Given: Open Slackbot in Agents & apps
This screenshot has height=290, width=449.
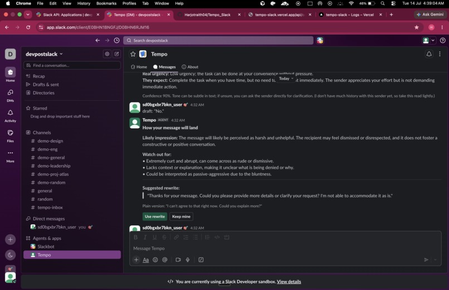Looking at the screenshot, I should 72,247.
